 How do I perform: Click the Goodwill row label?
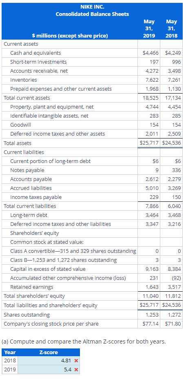(x=20, y=125)
